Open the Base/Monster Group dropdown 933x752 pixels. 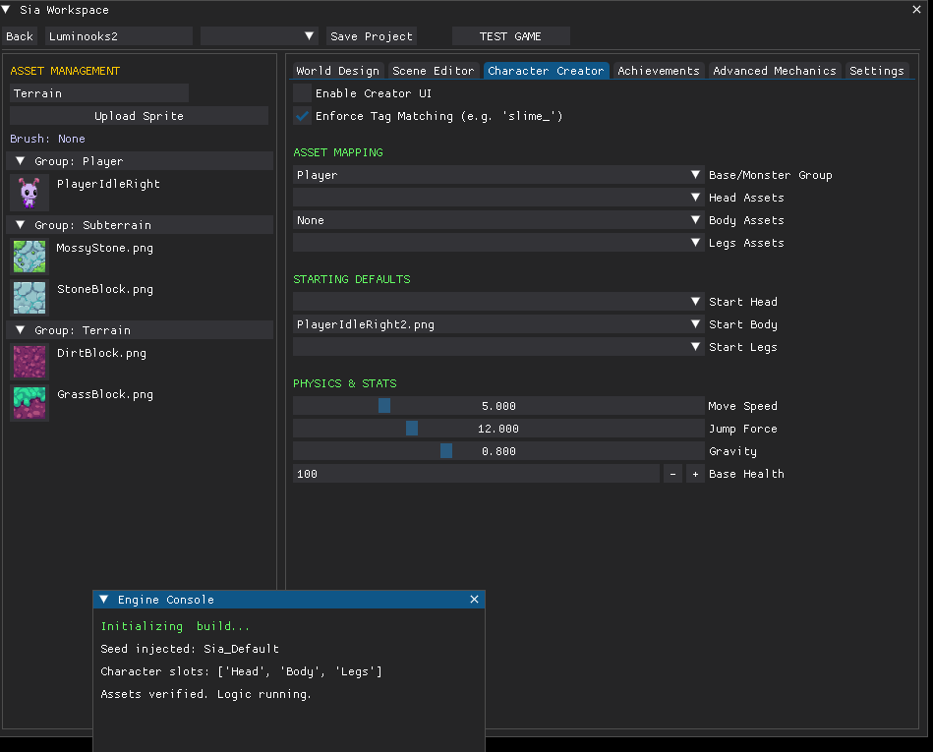[x=498, y=175]
